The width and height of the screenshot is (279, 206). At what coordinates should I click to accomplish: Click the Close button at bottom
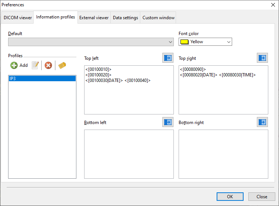pos(262,197)
